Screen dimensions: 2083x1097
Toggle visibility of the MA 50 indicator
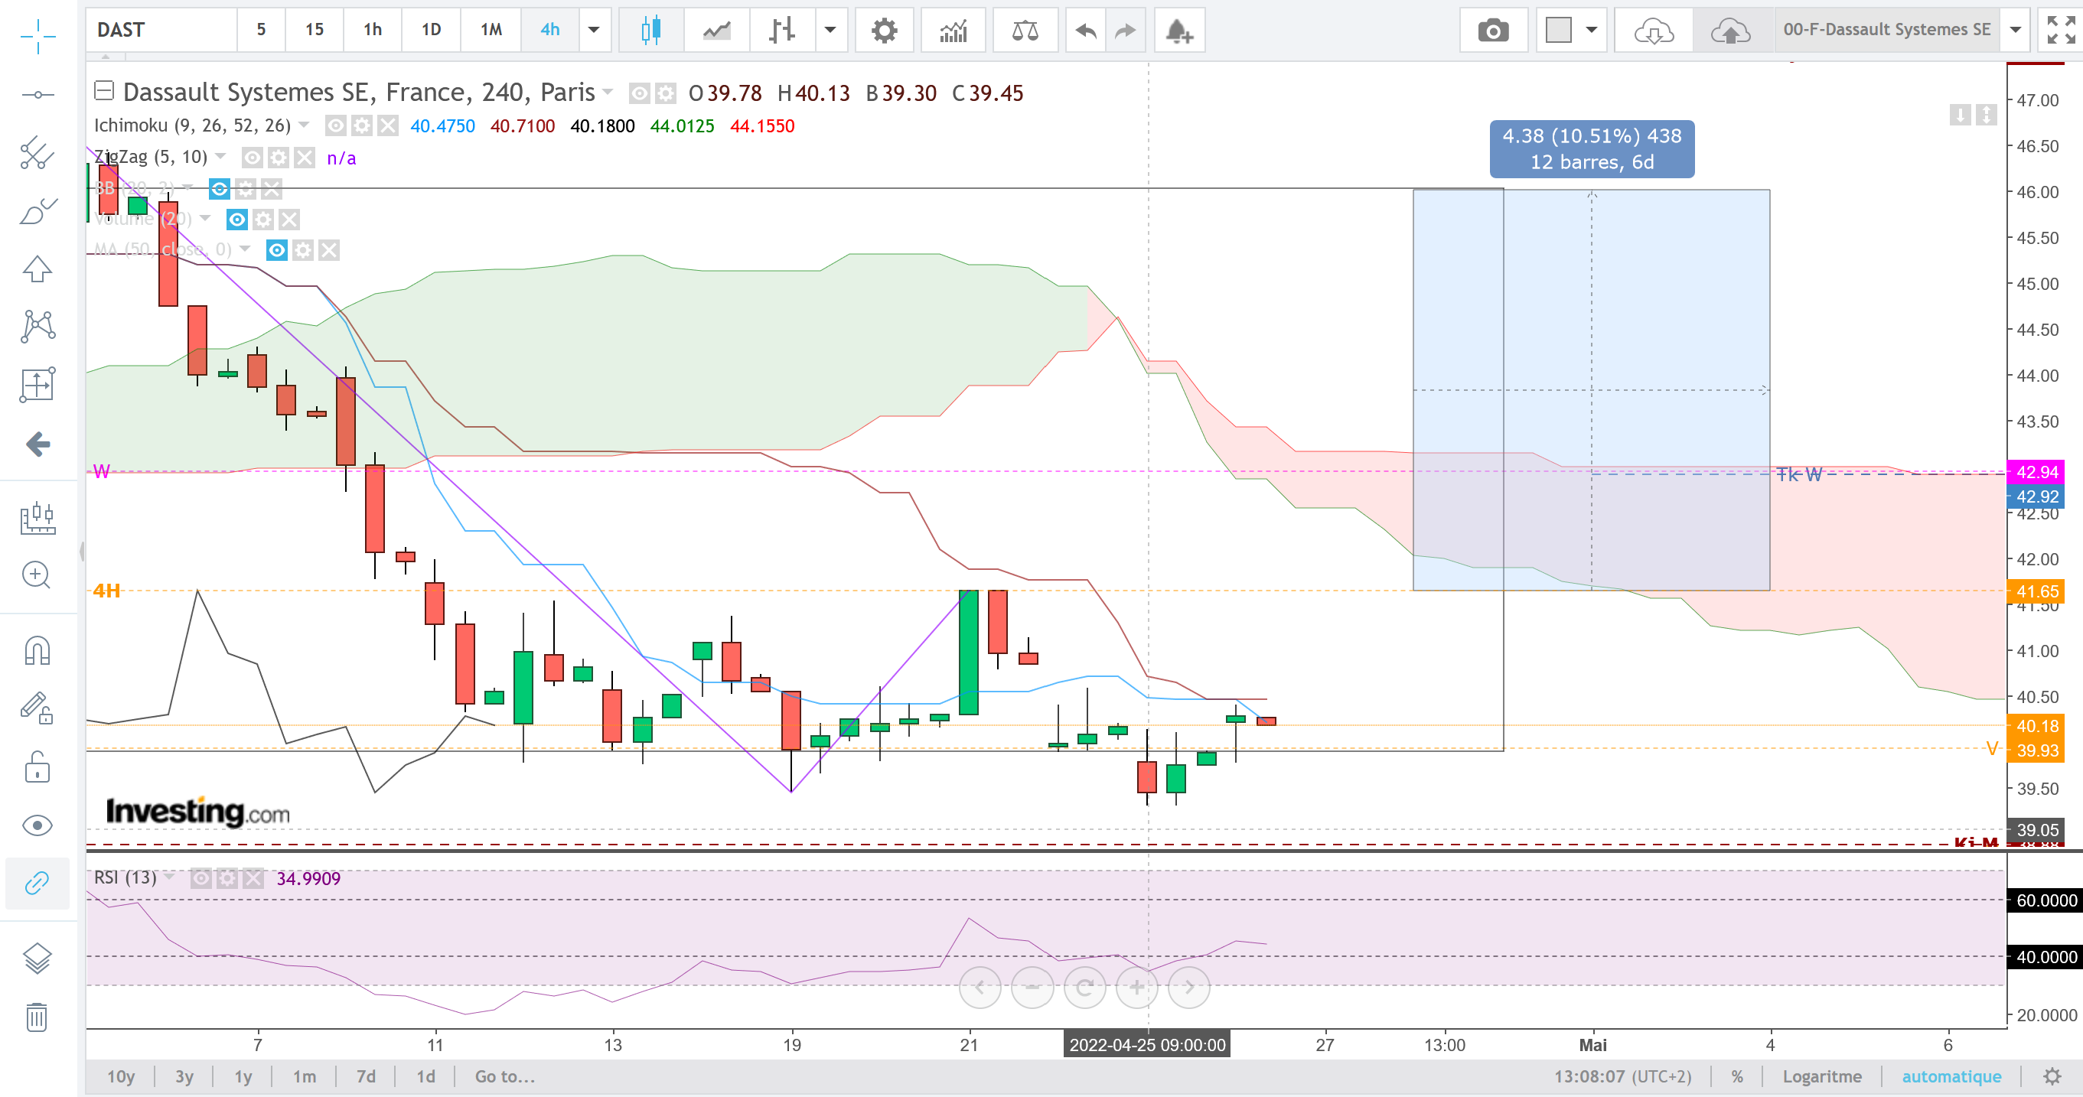coord(276,250)
